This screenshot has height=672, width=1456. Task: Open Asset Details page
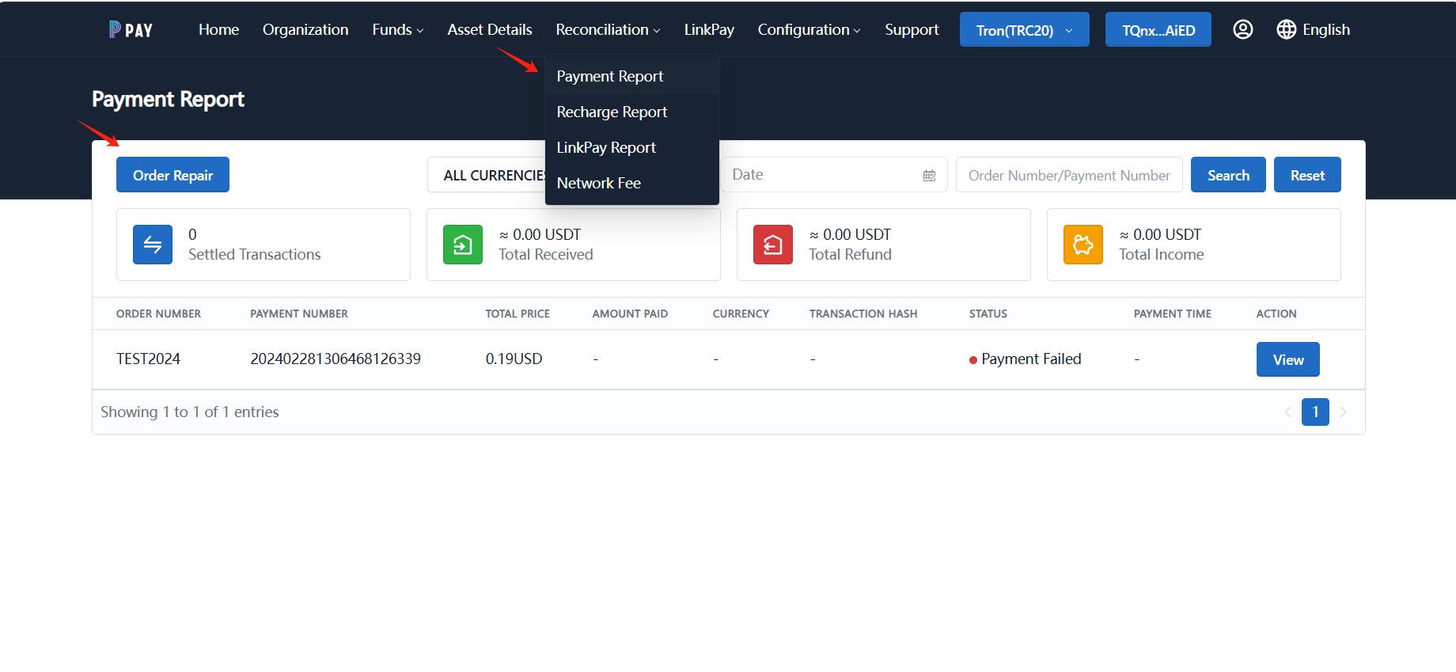(x=490, y=29)
